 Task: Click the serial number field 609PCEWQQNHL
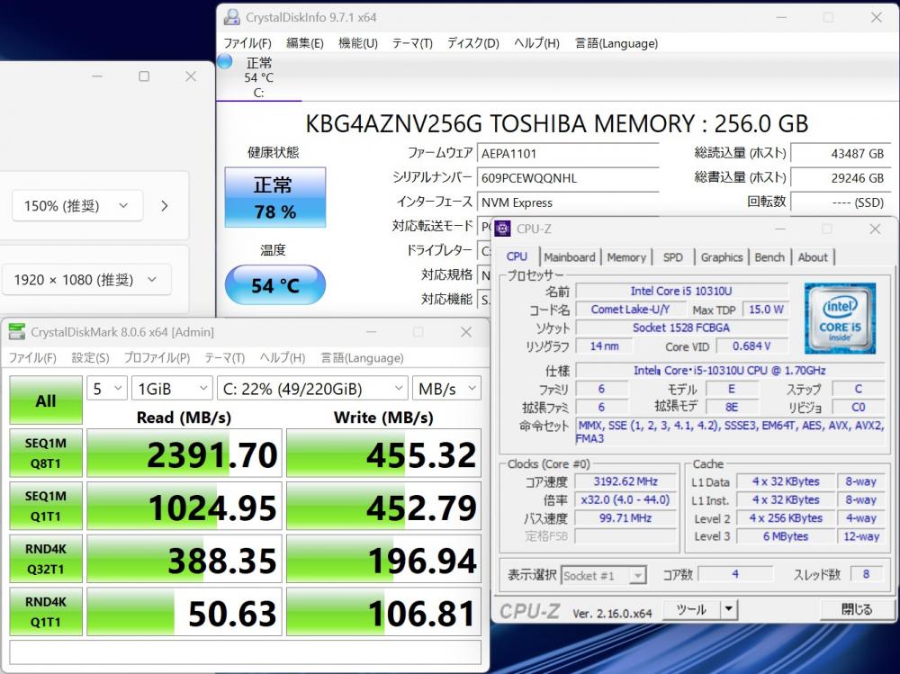(568, 178)
